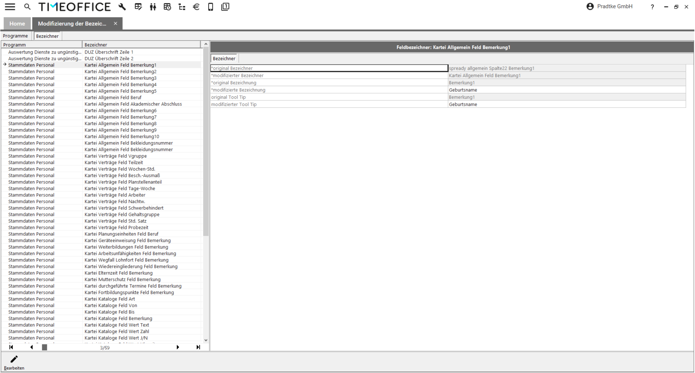695x373 pixels.
Task: Select the Programme sub-tab
Action: coord(16,36)
